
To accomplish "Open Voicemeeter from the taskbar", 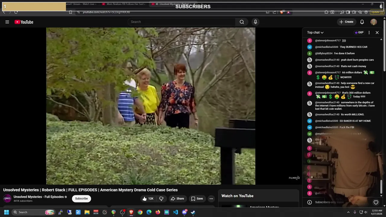I will [x=96, y=212].
